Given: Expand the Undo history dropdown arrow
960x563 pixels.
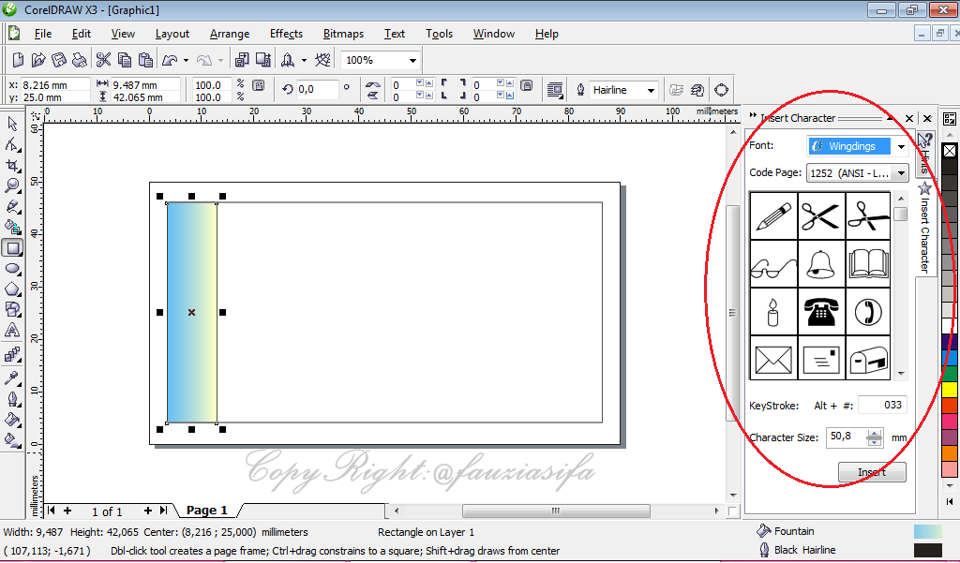Looking at the screenshot, I should [187, 60].
